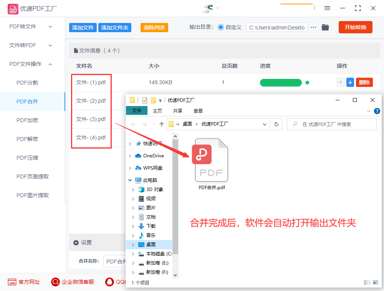Click the Explorer forward arrow

tap(145, 124)
